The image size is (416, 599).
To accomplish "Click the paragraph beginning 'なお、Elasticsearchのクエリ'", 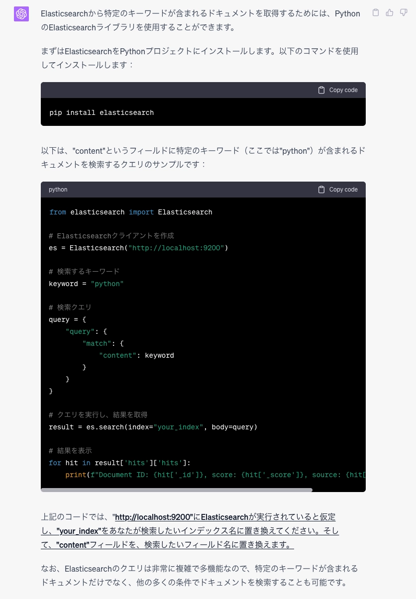I will (200, 575).
